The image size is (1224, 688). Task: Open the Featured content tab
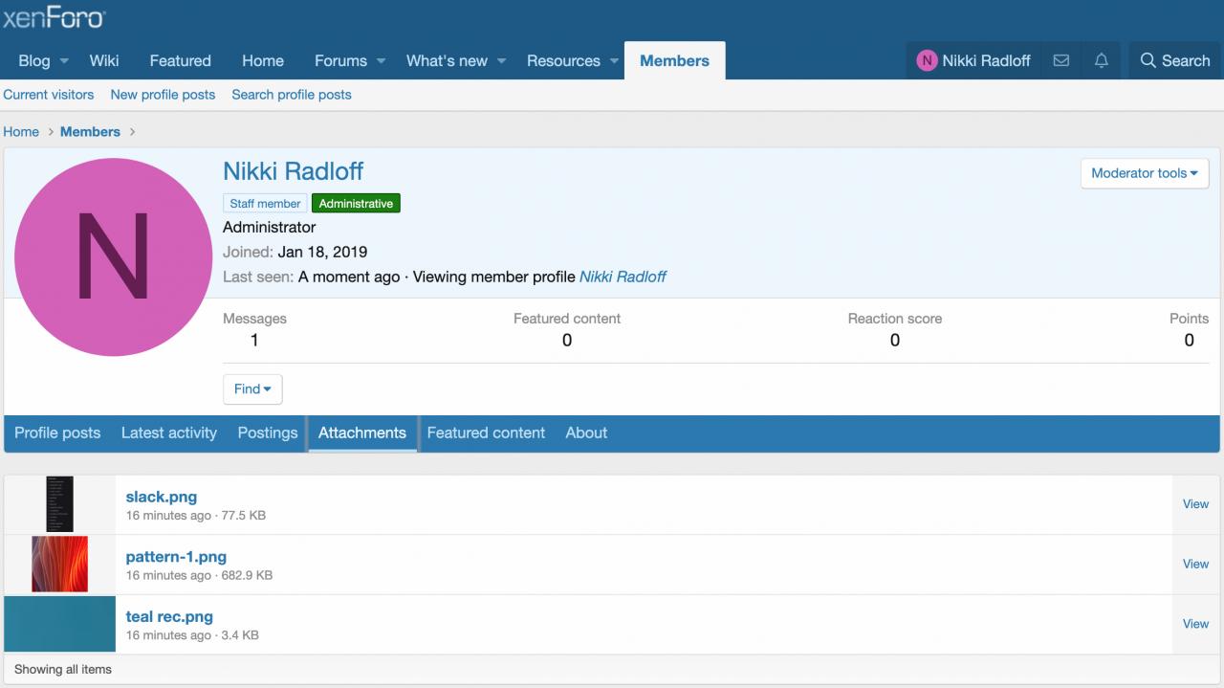[486, 433]
